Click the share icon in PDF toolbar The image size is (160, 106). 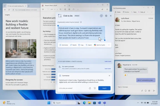(x=102, y=9)
